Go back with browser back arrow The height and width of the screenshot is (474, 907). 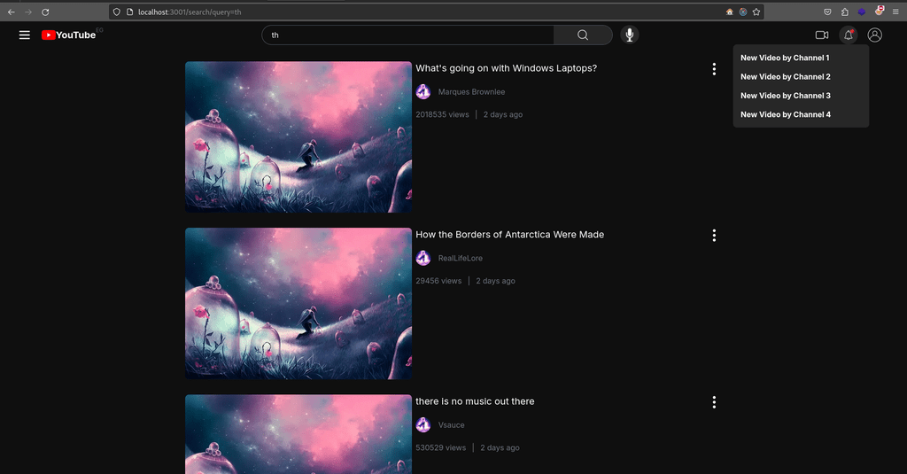(x=11, y=12)
